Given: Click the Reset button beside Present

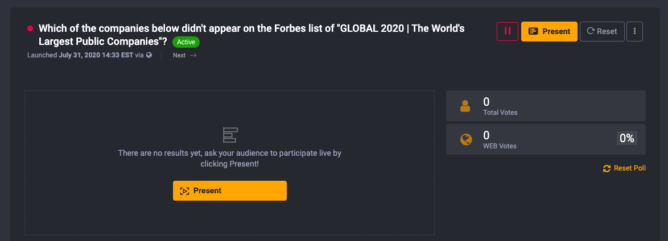Looking at the screenshot, I should coord(602,31).
